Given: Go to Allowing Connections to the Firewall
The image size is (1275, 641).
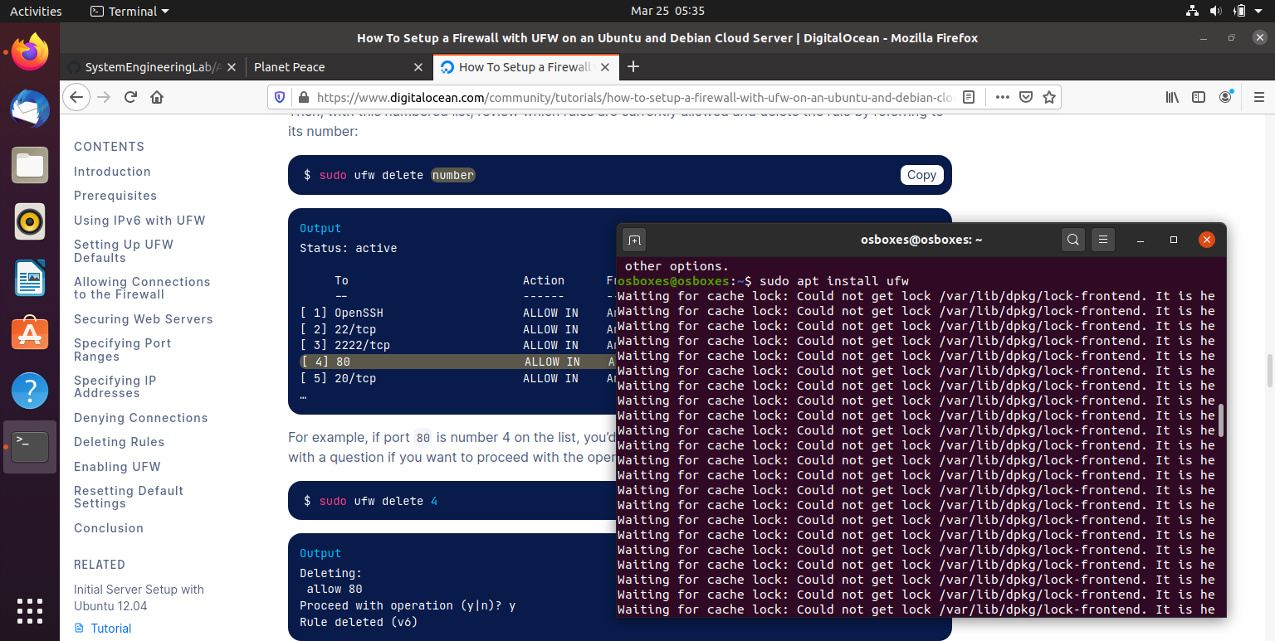Looking at the screenshot, I should (142, 288).
